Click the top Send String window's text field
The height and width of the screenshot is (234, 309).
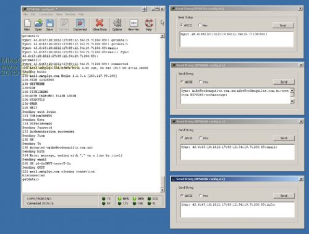pyautogui.click(x=237, y=39)
